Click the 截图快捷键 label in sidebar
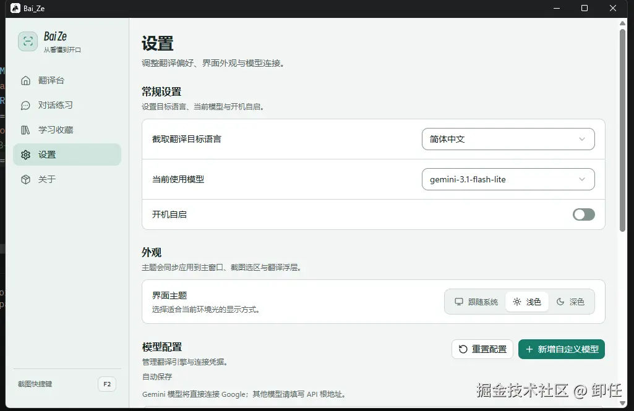The image size is (634, 411). [x=35, y=384]
